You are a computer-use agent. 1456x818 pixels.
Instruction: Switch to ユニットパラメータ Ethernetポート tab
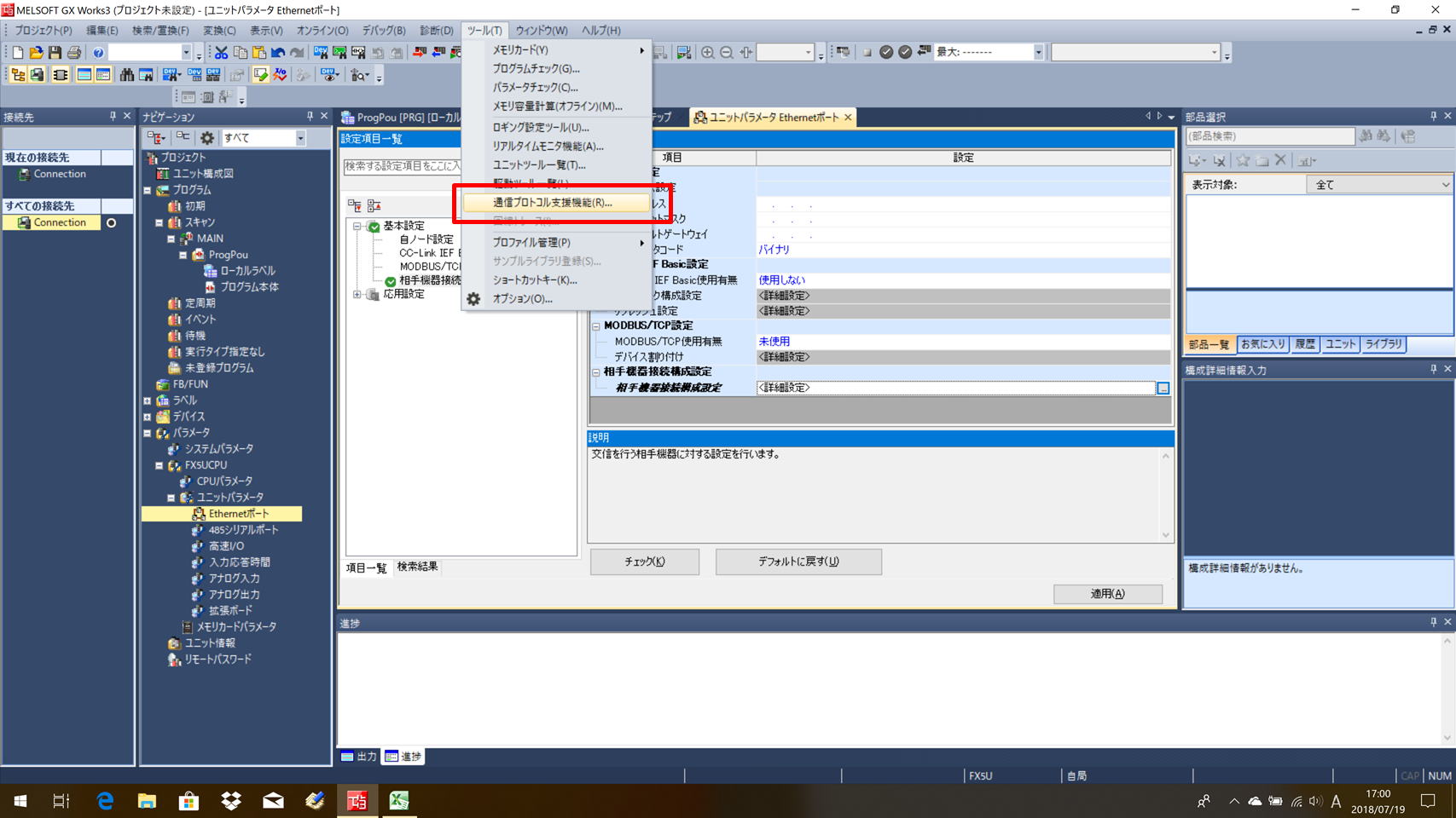coord(772,118)
